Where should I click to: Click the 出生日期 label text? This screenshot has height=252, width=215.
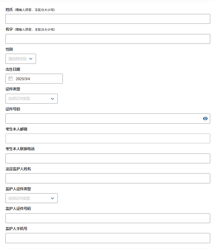[x=13, y=69]
